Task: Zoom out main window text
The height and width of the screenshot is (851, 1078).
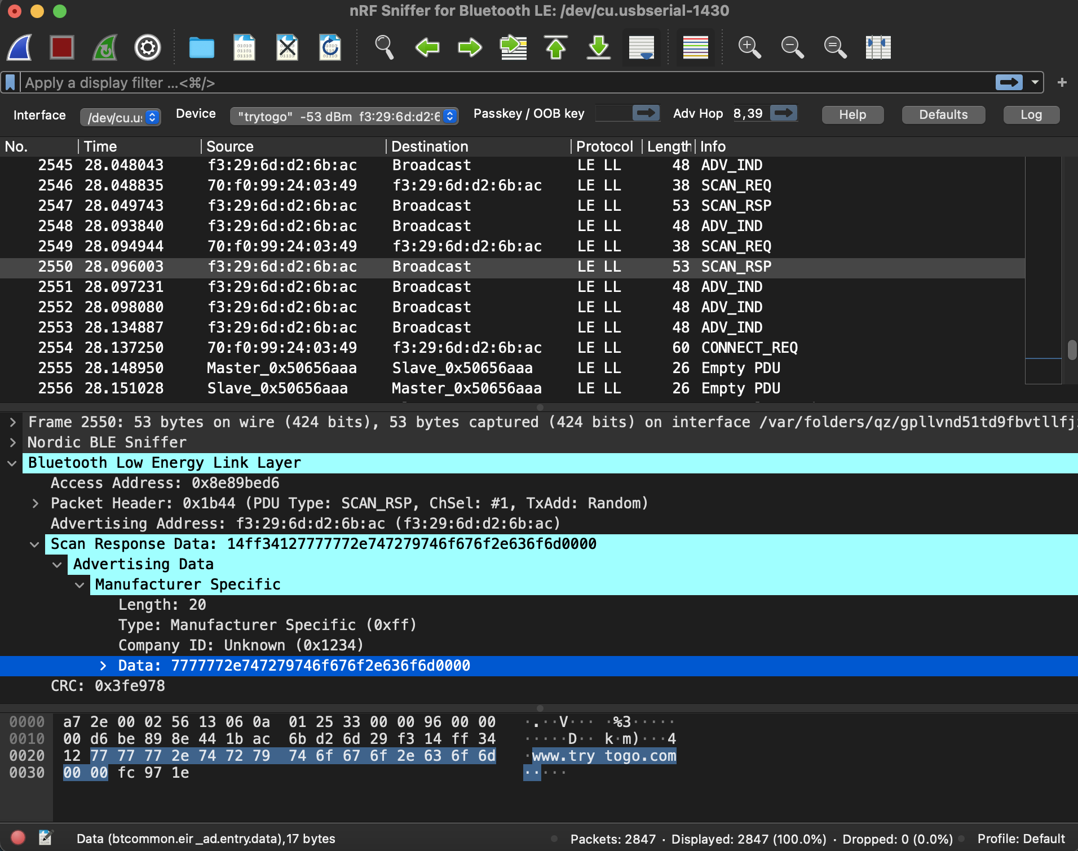Action: click(792, 47)
